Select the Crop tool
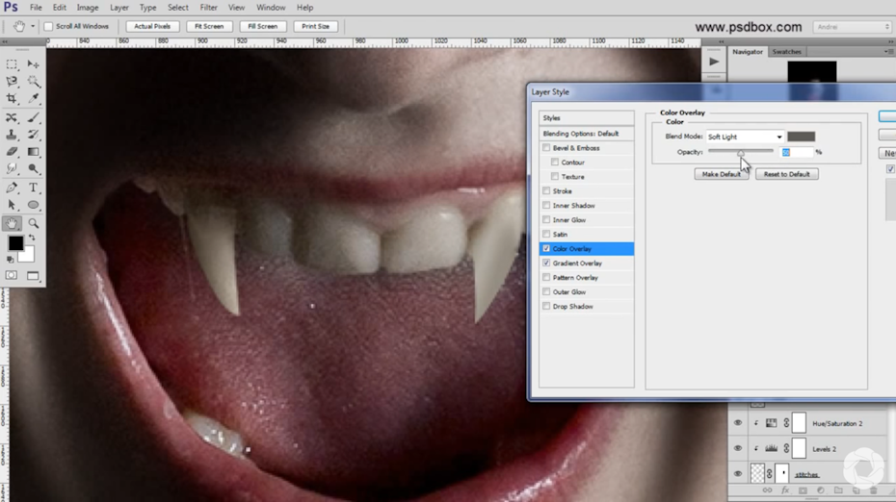The image size is (896, 502). pyautogui.click(x=12, y=99)
